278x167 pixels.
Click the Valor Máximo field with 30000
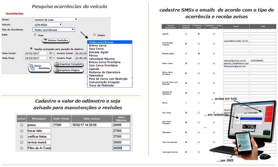(x=121, y=142)
